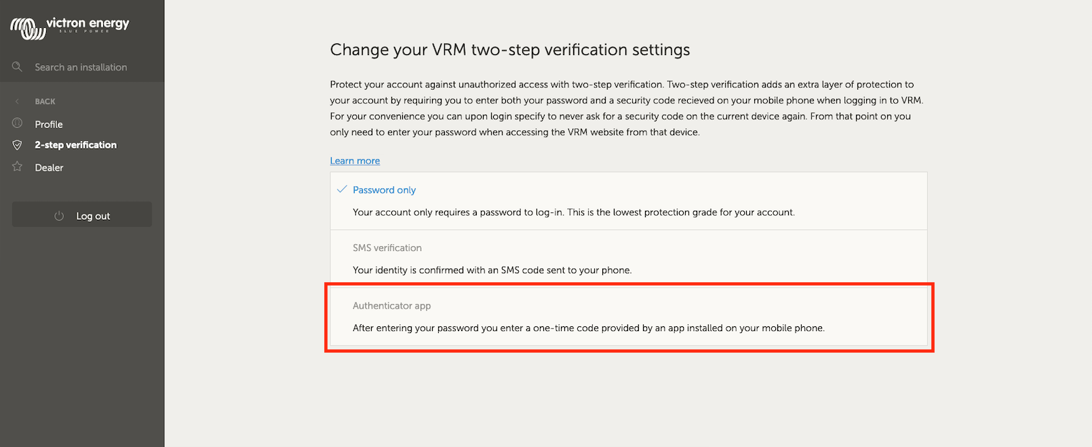Click the power icon on Log out
Screen dimensions: 1092x447
coord(59,216)
